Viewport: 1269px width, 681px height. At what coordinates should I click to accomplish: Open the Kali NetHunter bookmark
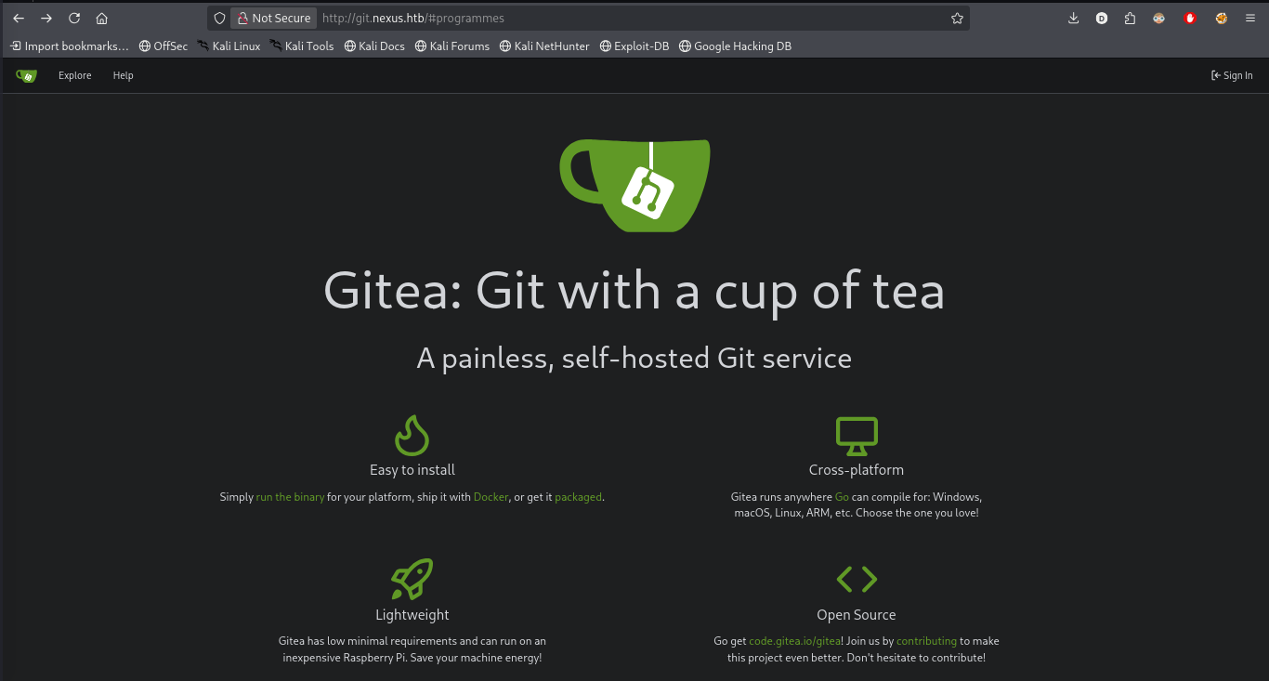[543, 46]
